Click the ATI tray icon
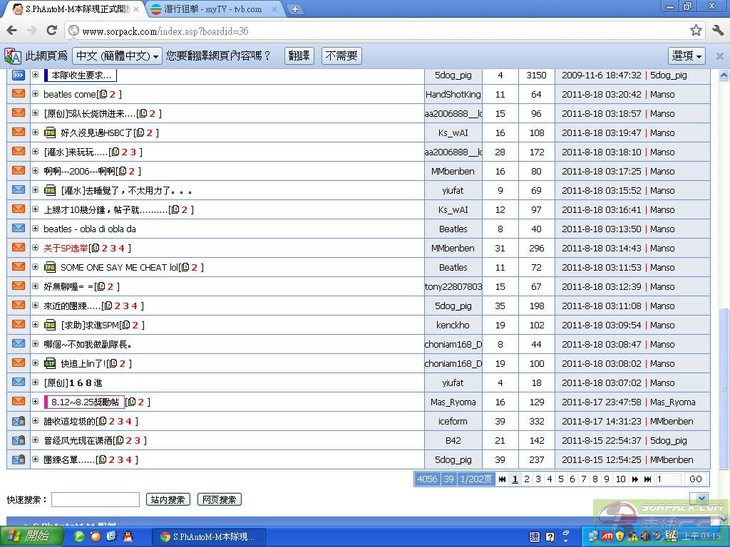This screenshot has width=730, height=547. point(607,536)
